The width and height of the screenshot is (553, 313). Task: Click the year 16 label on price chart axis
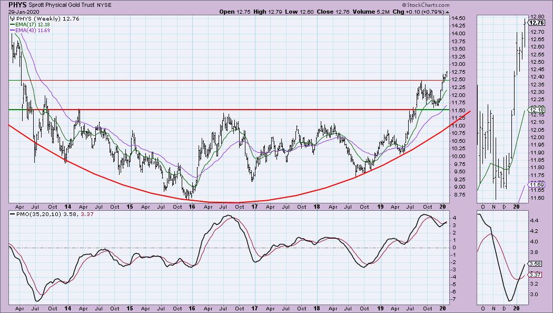[192, 207]
